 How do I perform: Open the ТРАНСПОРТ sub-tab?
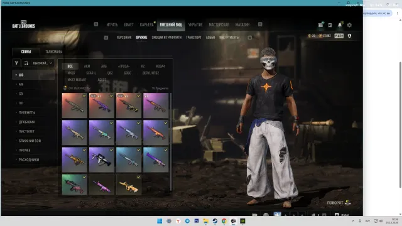click(x=193, y=38)
